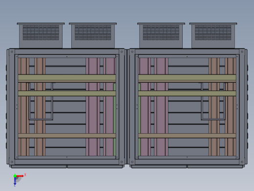Select the green vertical strip in left cabinet
The height and width of the screenshot is (191, 254).
click(115, 119)
